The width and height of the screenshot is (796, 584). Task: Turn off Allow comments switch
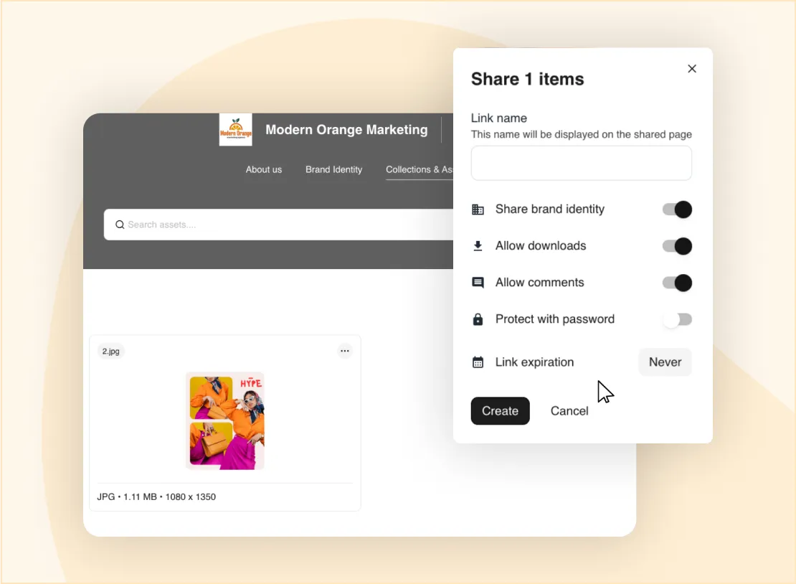677,283
